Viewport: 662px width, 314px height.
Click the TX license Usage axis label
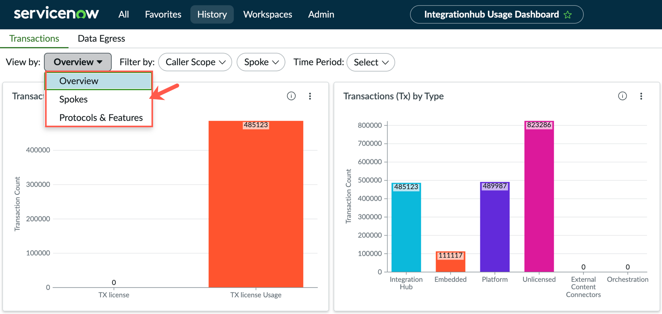click(256, 295)
